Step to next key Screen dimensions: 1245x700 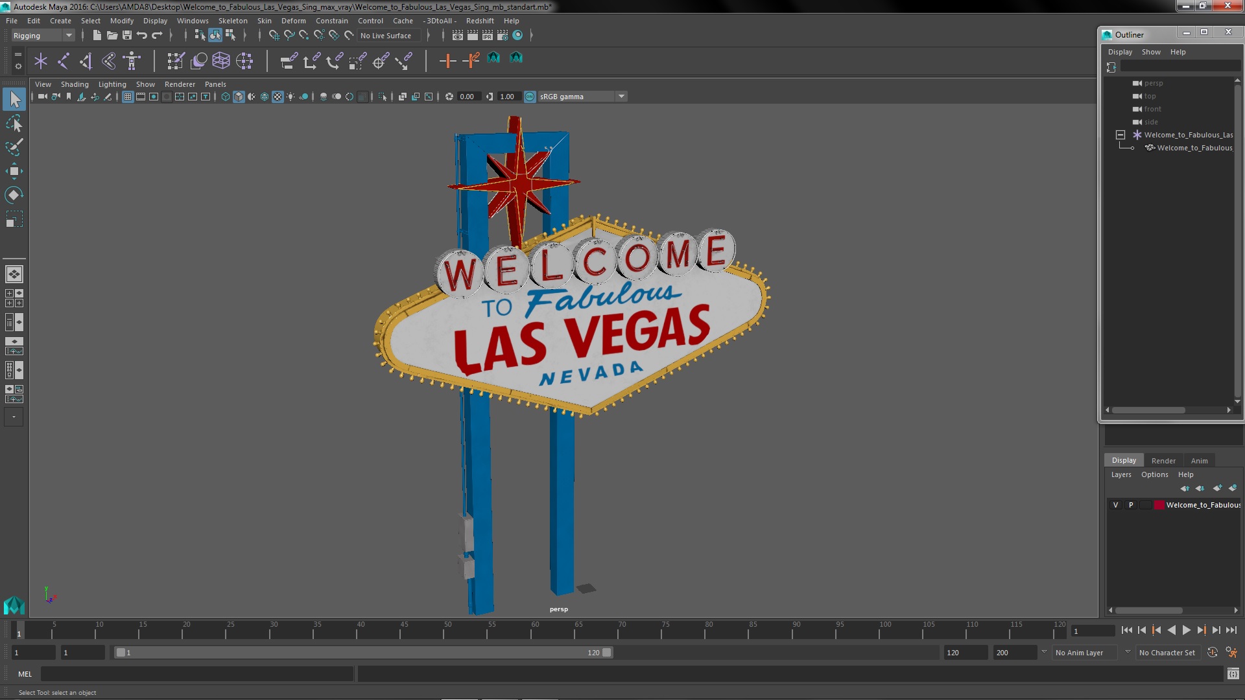[x=1201, y=630]
